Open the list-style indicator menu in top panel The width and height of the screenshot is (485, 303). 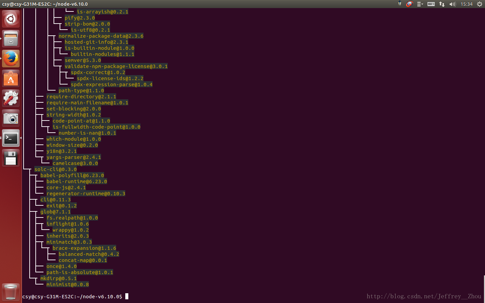click(420, 4)
